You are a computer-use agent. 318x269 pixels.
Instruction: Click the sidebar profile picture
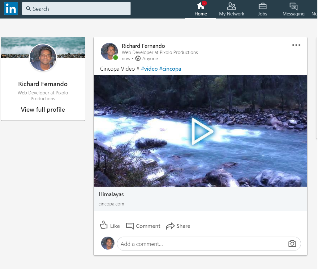(x=43, y=58)
